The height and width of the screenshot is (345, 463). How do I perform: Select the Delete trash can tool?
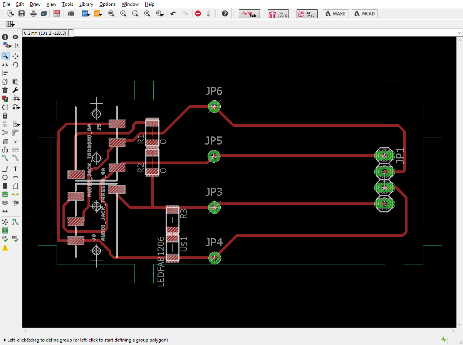click(x=5, y=90)
